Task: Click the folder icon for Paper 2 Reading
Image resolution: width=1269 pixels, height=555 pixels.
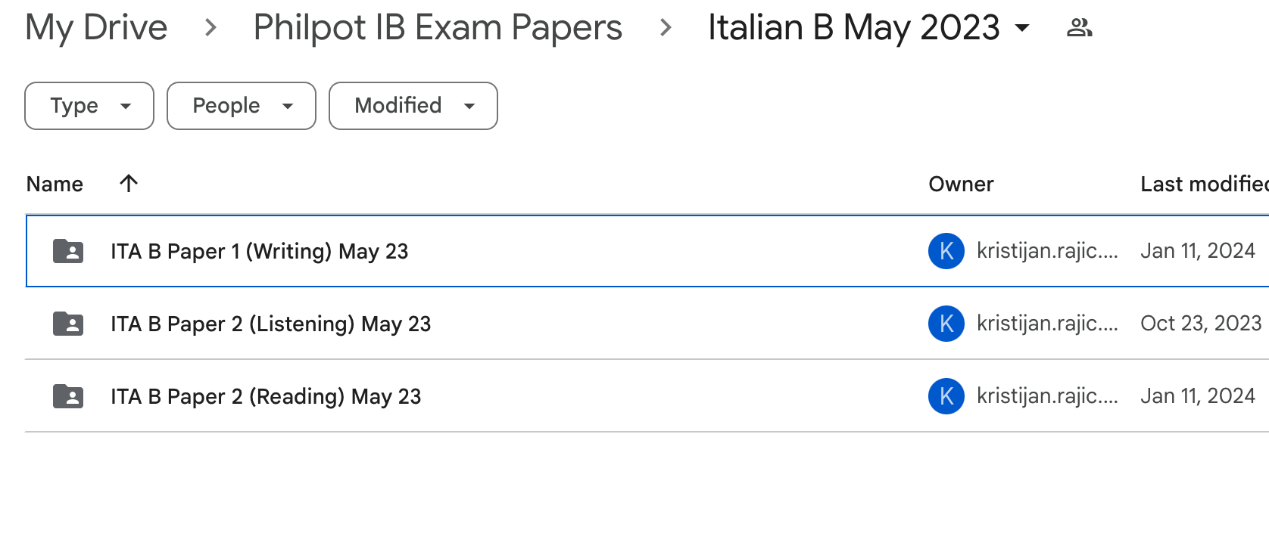Action: (68, 396)
